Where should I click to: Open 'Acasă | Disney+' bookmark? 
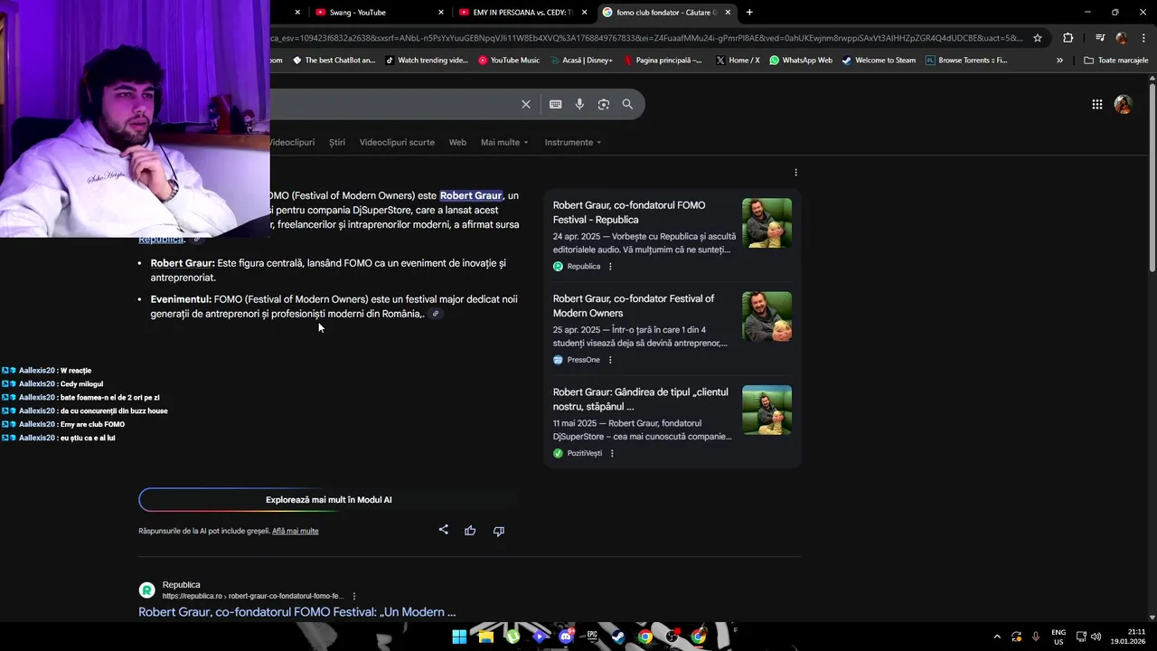tap(581, 61)
